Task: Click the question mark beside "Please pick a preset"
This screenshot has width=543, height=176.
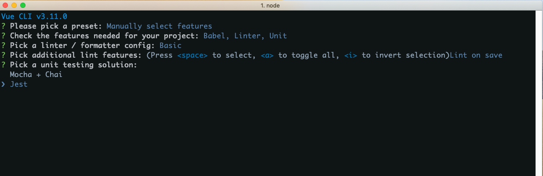Action: pyautogui.click(x=4, y=26)
